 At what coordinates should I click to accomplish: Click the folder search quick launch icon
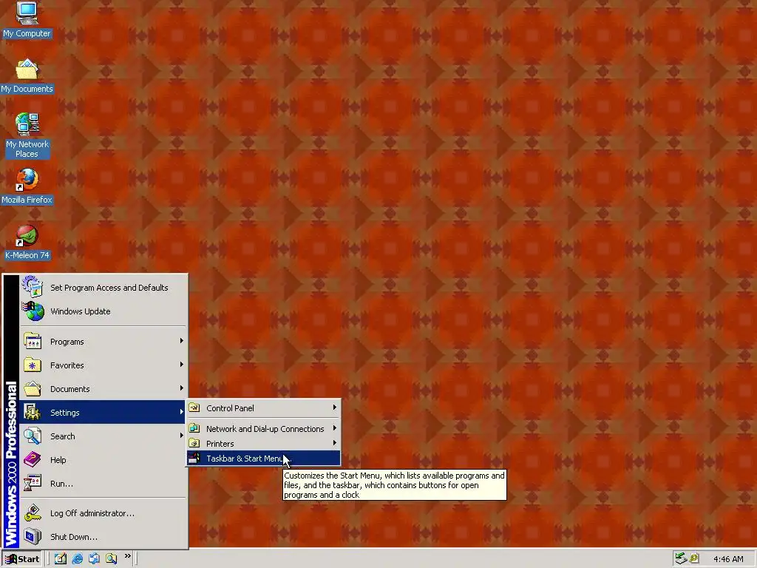coord(112,559)
